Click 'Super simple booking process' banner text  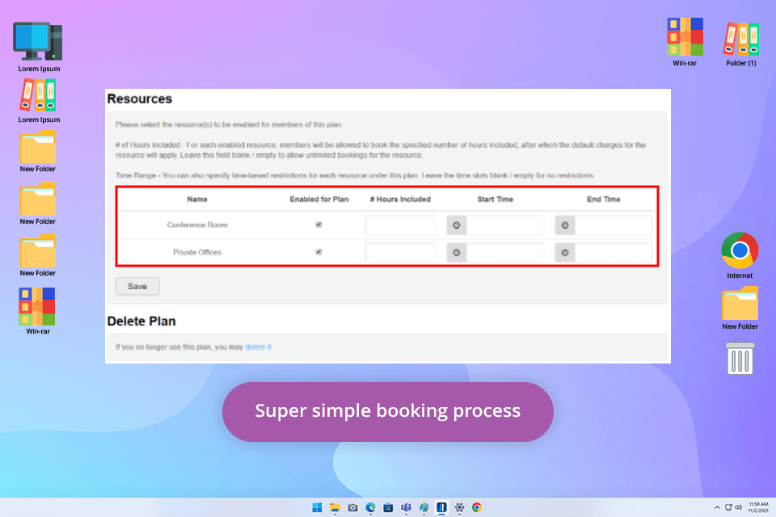pos(387,410)
